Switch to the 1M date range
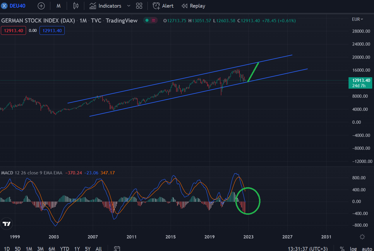 29,249
